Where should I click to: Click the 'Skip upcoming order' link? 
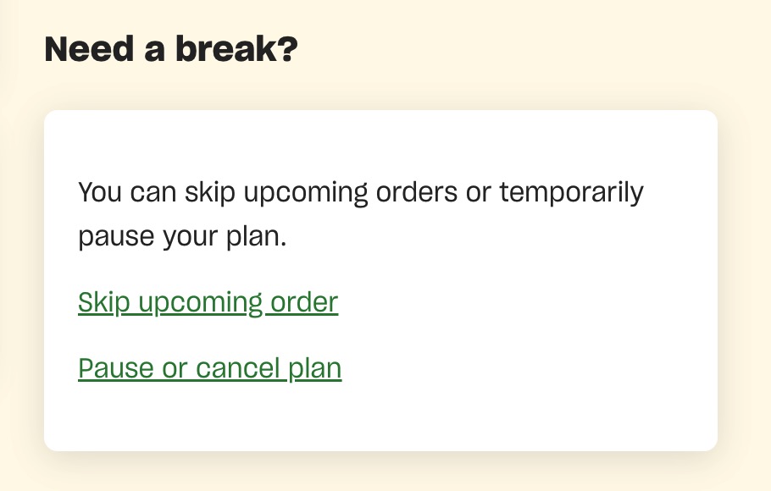coord(208,302)
